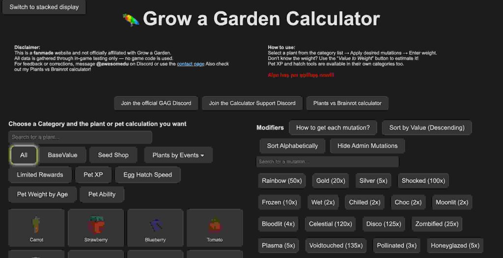
Task: Toggle the Honeyglazed (5x) mutation
Action: coord(455,246)
